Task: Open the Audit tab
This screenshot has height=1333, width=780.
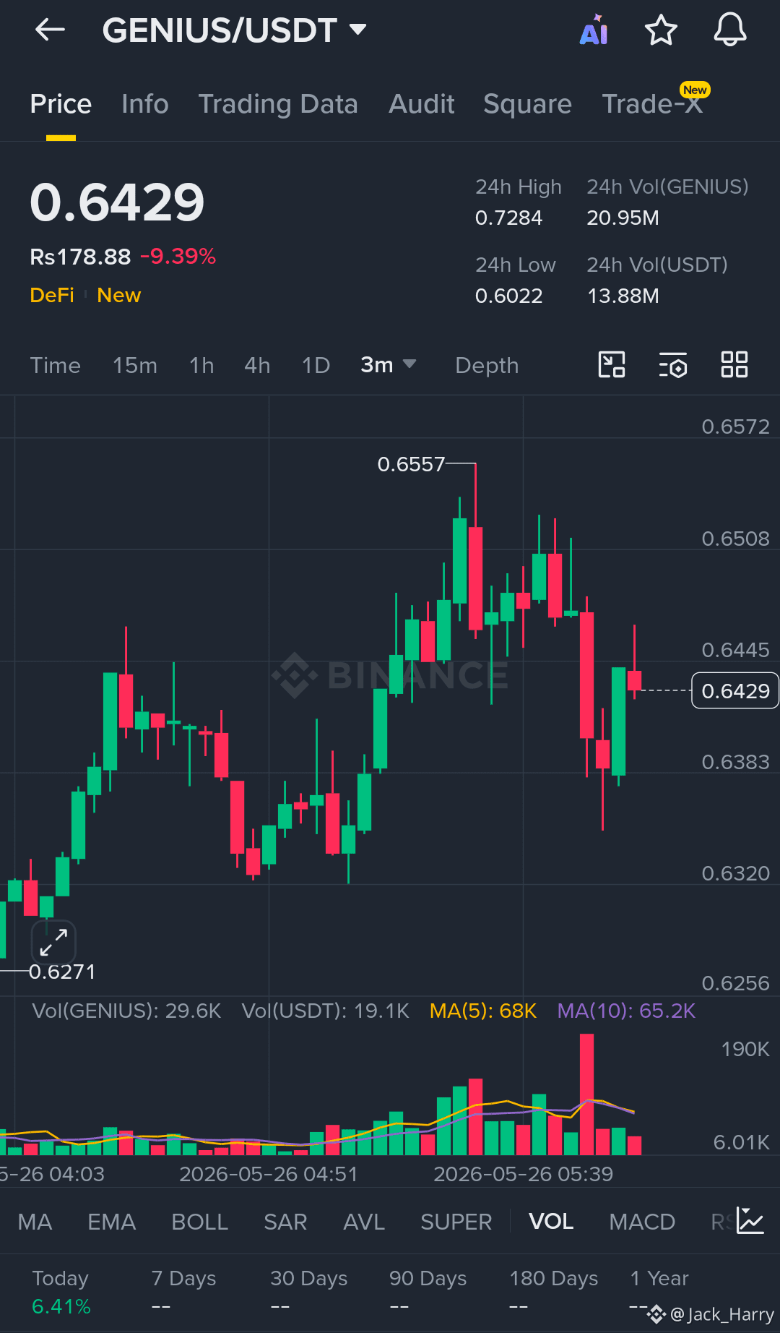Action: point(422,104)
